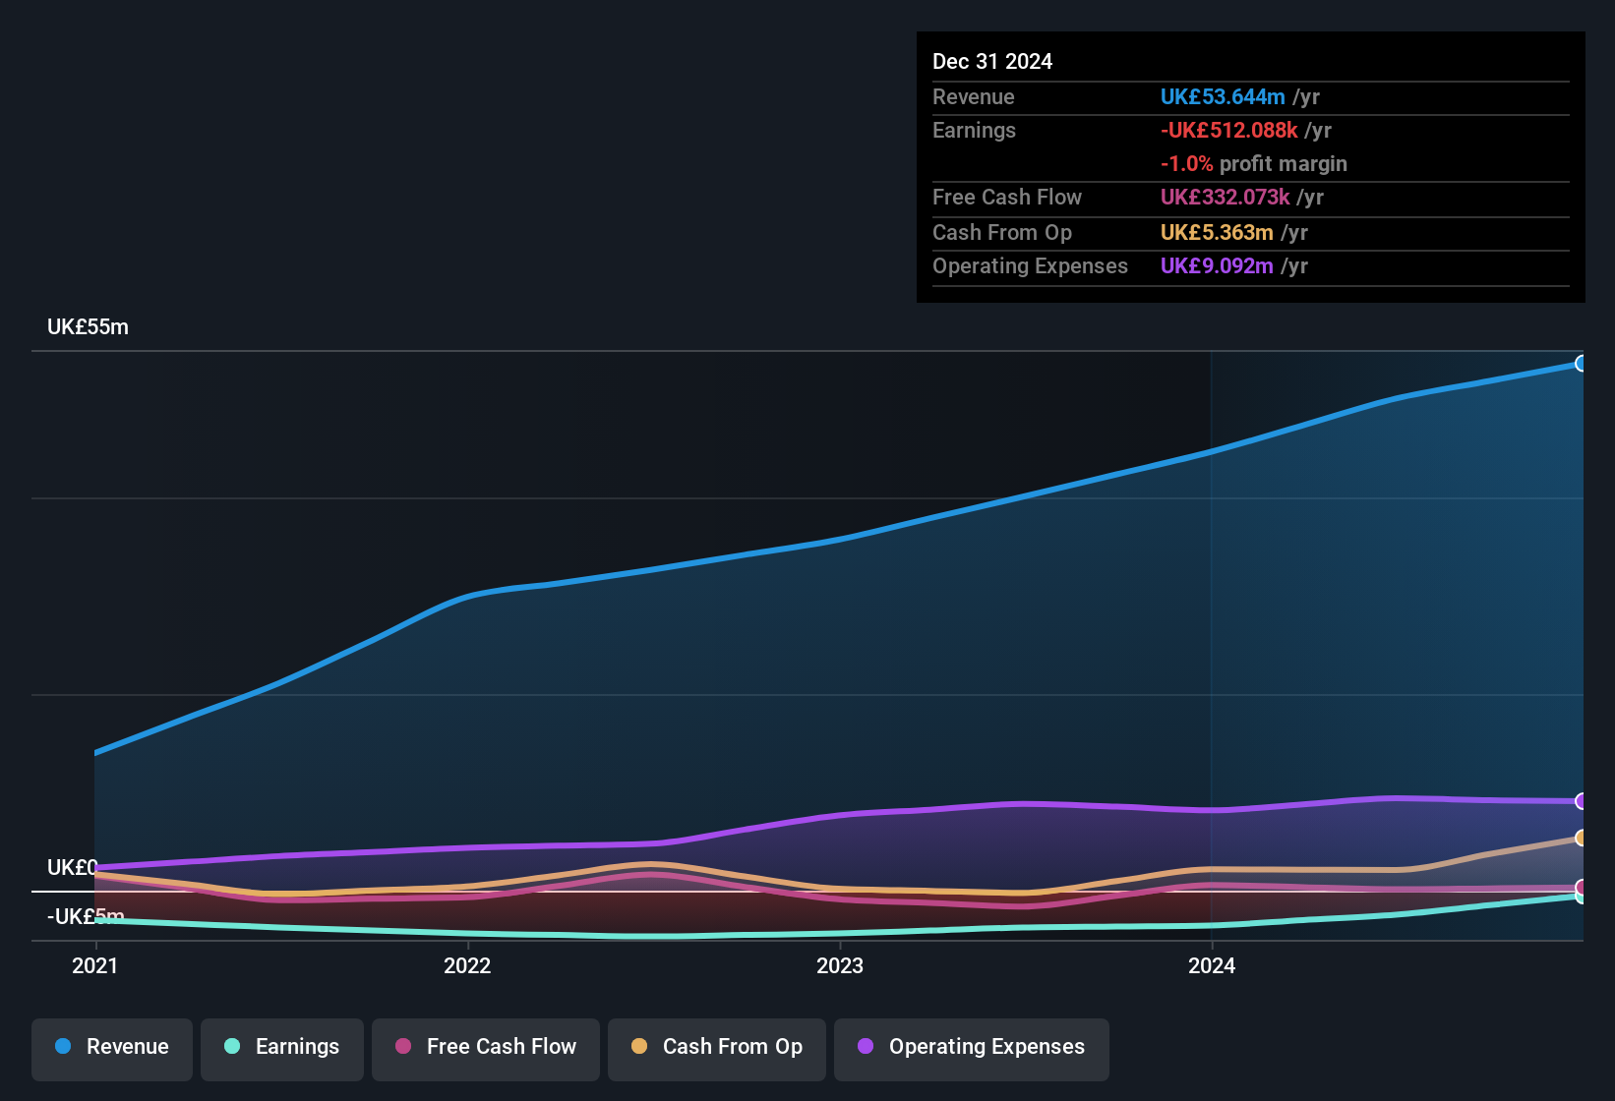Screen dimensions: 1615x1101
Task: Click the Cash From Op label in tooltip
Action: pos(1002,233)
